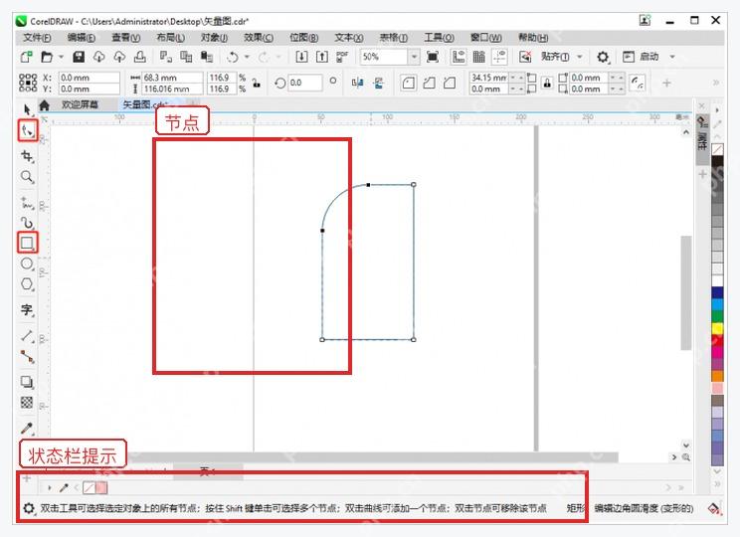Click the corner radius 34.15 mm stepper
The height and width of the screenshot is (537, 740).
517,78
